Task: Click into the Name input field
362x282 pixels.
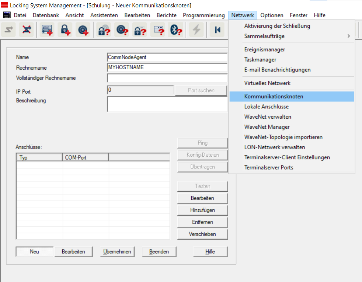Action: tap(167, 58)
